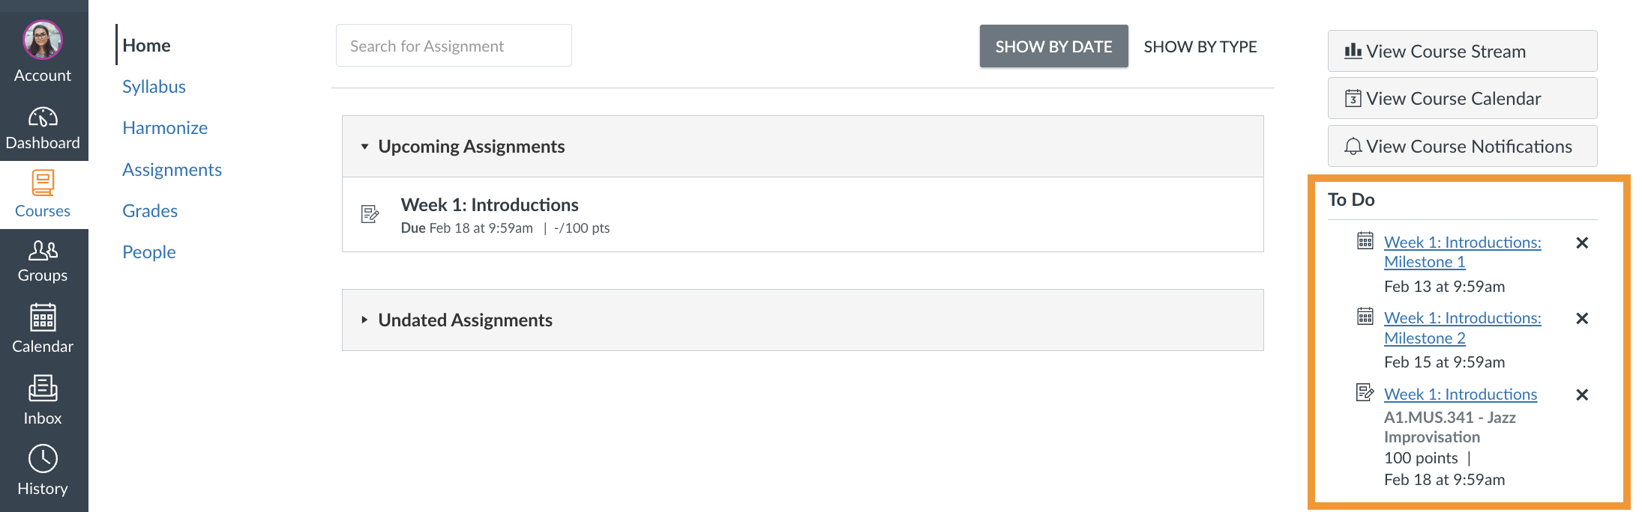The image size is (1642, 512).
Task: Click View Course Stream button
Action: pos(1461,52)
